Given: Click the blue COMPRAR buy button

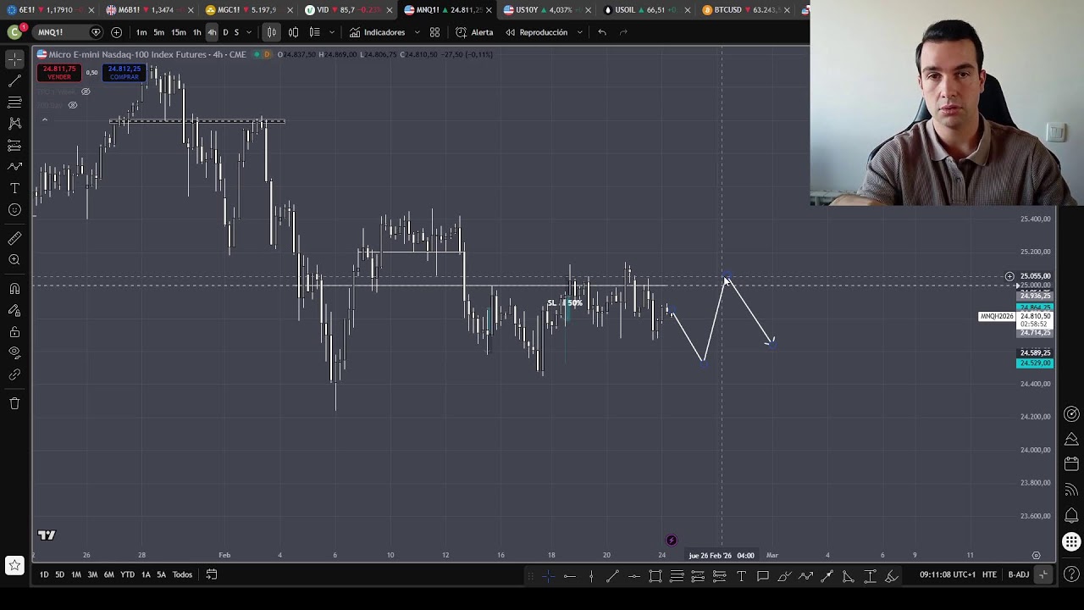Looking at the screenshot, I should pos(124,73).
